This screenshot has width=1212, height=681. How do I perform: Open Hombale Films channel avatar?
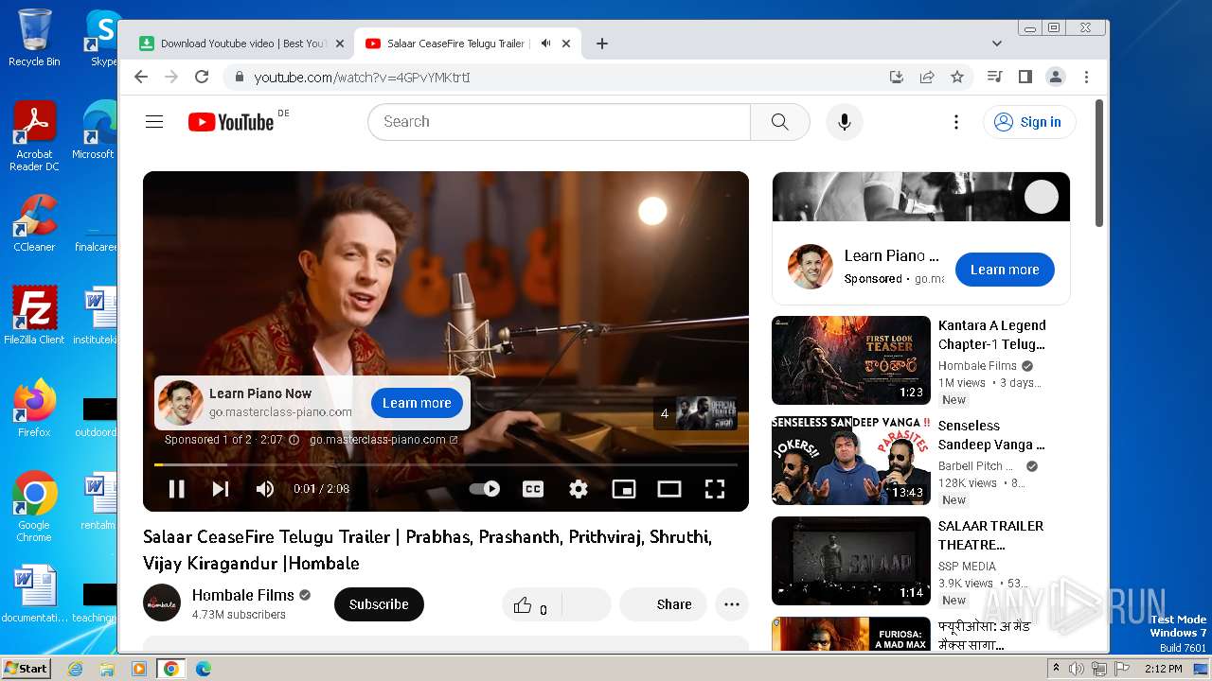click(162, 603)
